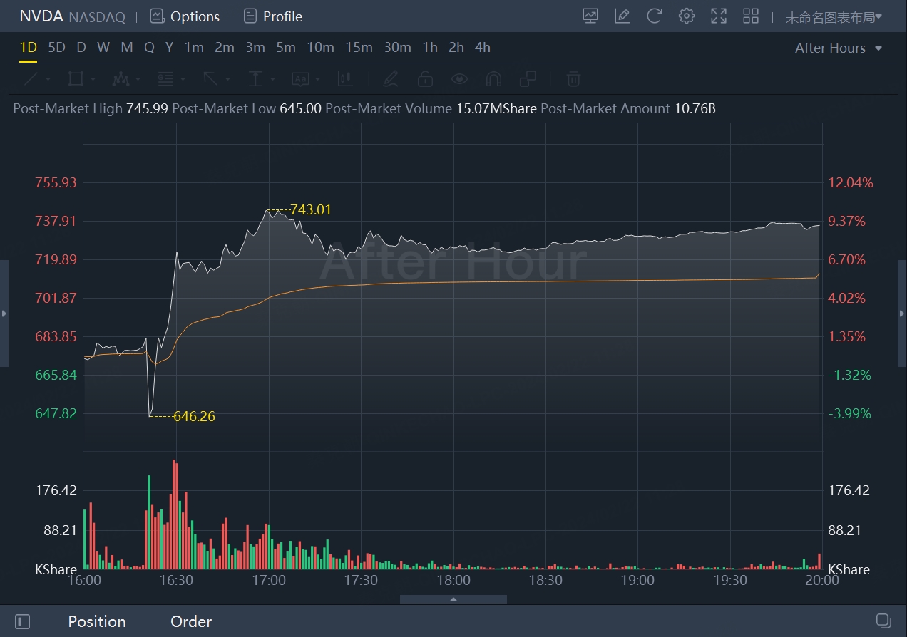Open the After Hours session dropdown
Image resolution: width=907 pixels, height=637 pixels.
pyautogui.click(x=839, y=48)
